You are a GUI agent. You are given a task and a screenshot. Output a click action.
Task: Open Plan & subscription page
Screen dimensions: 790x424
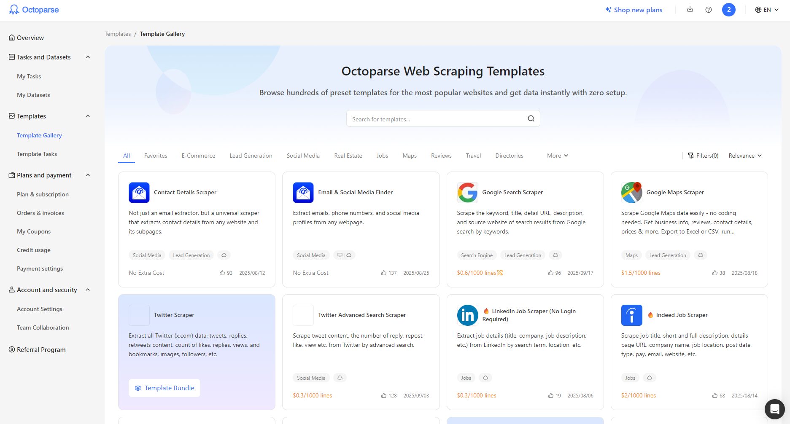43,194
